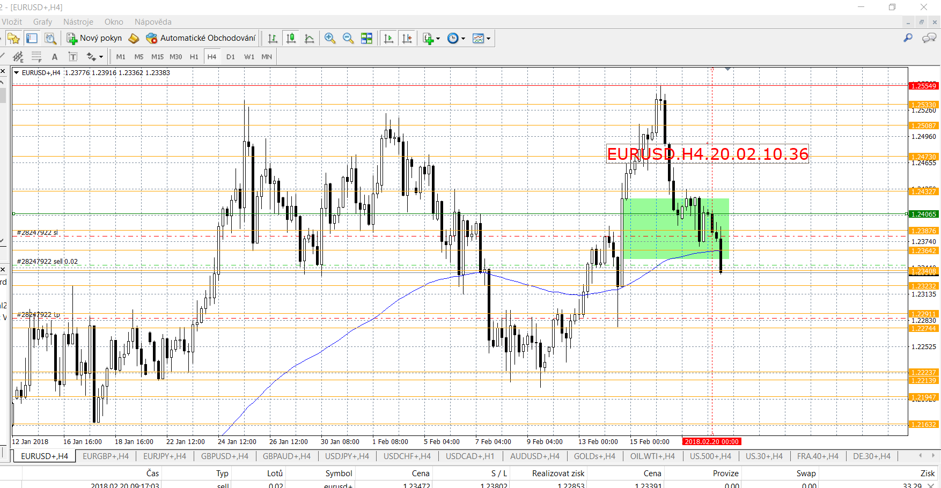Click Nový pokyn to create new order

click(94, 38)
